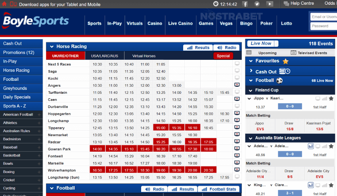This screenshot has width=337, height=196.
Task: Click the Televised Events calendar icon
Action: click(293, 53)
